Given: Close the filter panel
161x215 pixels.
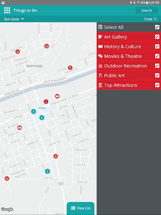Looking at the screenshot, I should (151, 19).
